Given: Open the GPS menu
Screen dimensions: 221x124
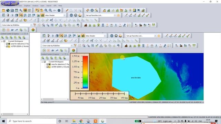Looking at the screenshot, I should click(x=55, y=6).
